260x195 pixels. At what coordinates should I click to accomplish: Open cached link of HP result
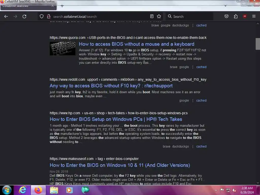(201, 147)
